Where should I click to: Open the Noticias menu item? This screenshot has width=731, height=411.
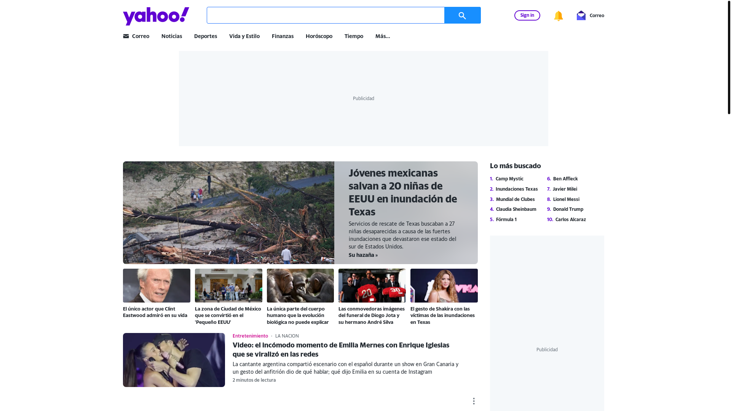(172, 36)
